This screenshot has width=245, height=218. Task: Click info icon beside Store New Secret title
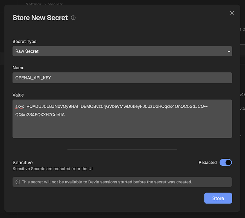pyautogui.click(x=73, y=18)
